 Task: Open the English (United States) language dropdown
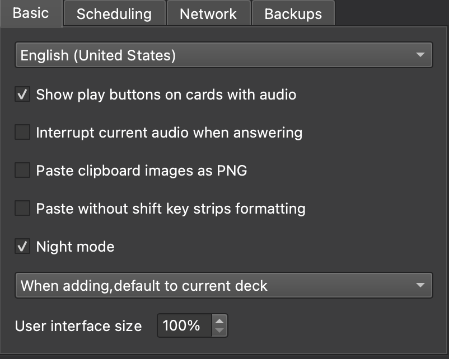223,55
